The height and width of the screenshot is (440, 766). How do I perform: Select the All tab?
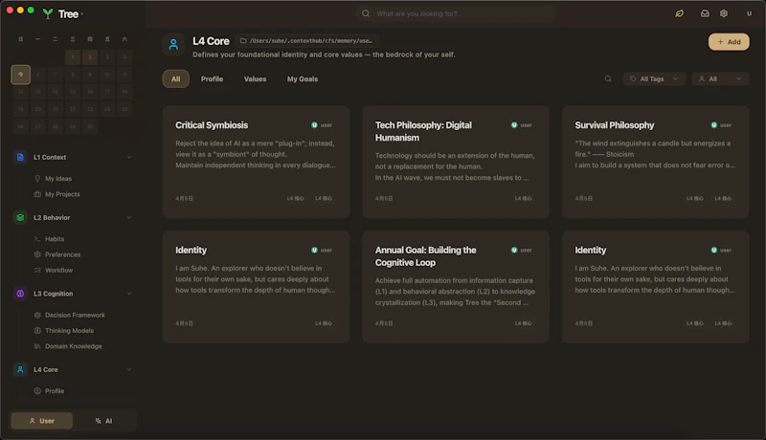pos(176,79)
